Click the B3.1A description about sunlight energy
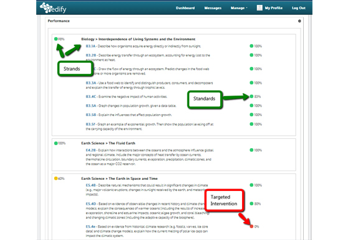The width and height of the screenshot is (361, 240). [x=149, y=46]
